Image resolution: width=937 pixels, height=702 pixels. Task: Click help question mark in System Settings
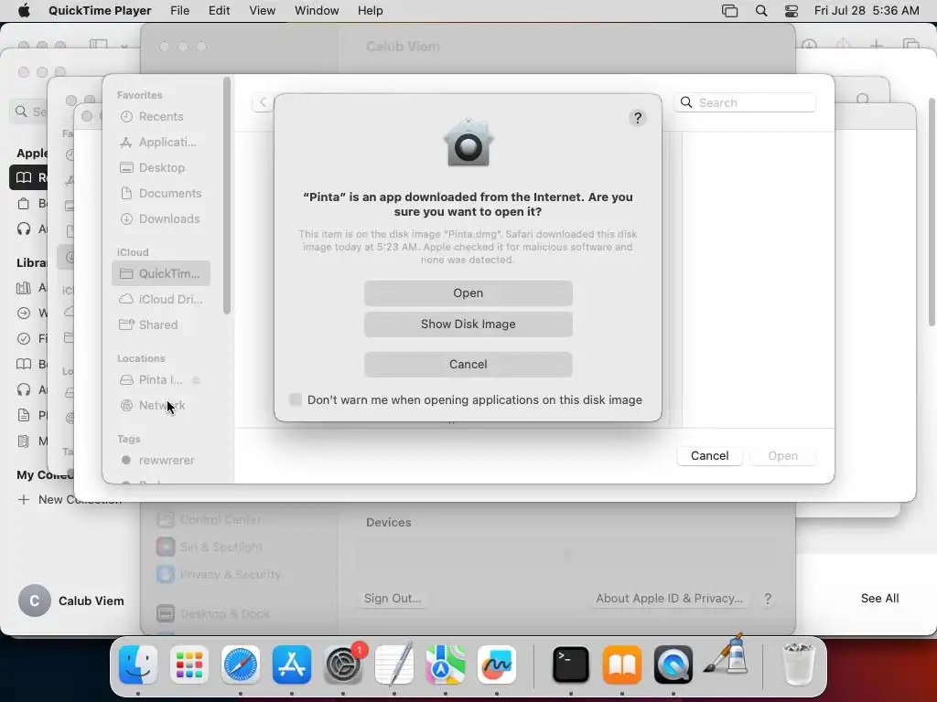(x=768, y=599)
